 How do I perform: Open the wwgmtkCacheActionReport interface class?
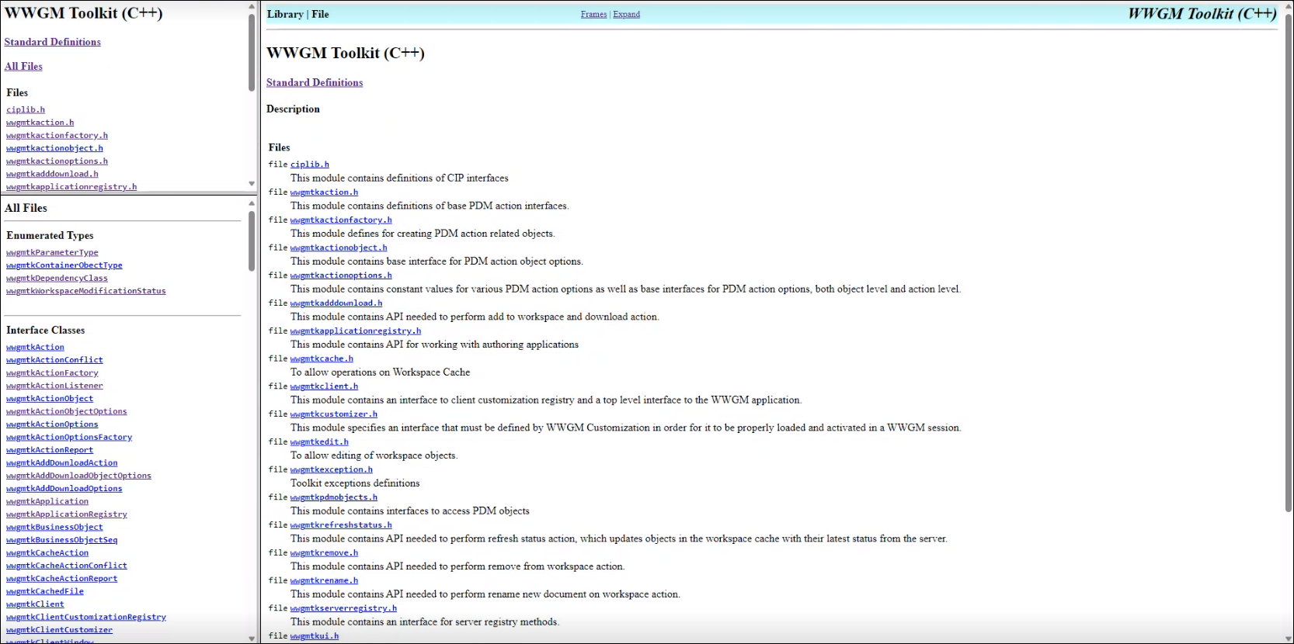(x=62, y=579)
